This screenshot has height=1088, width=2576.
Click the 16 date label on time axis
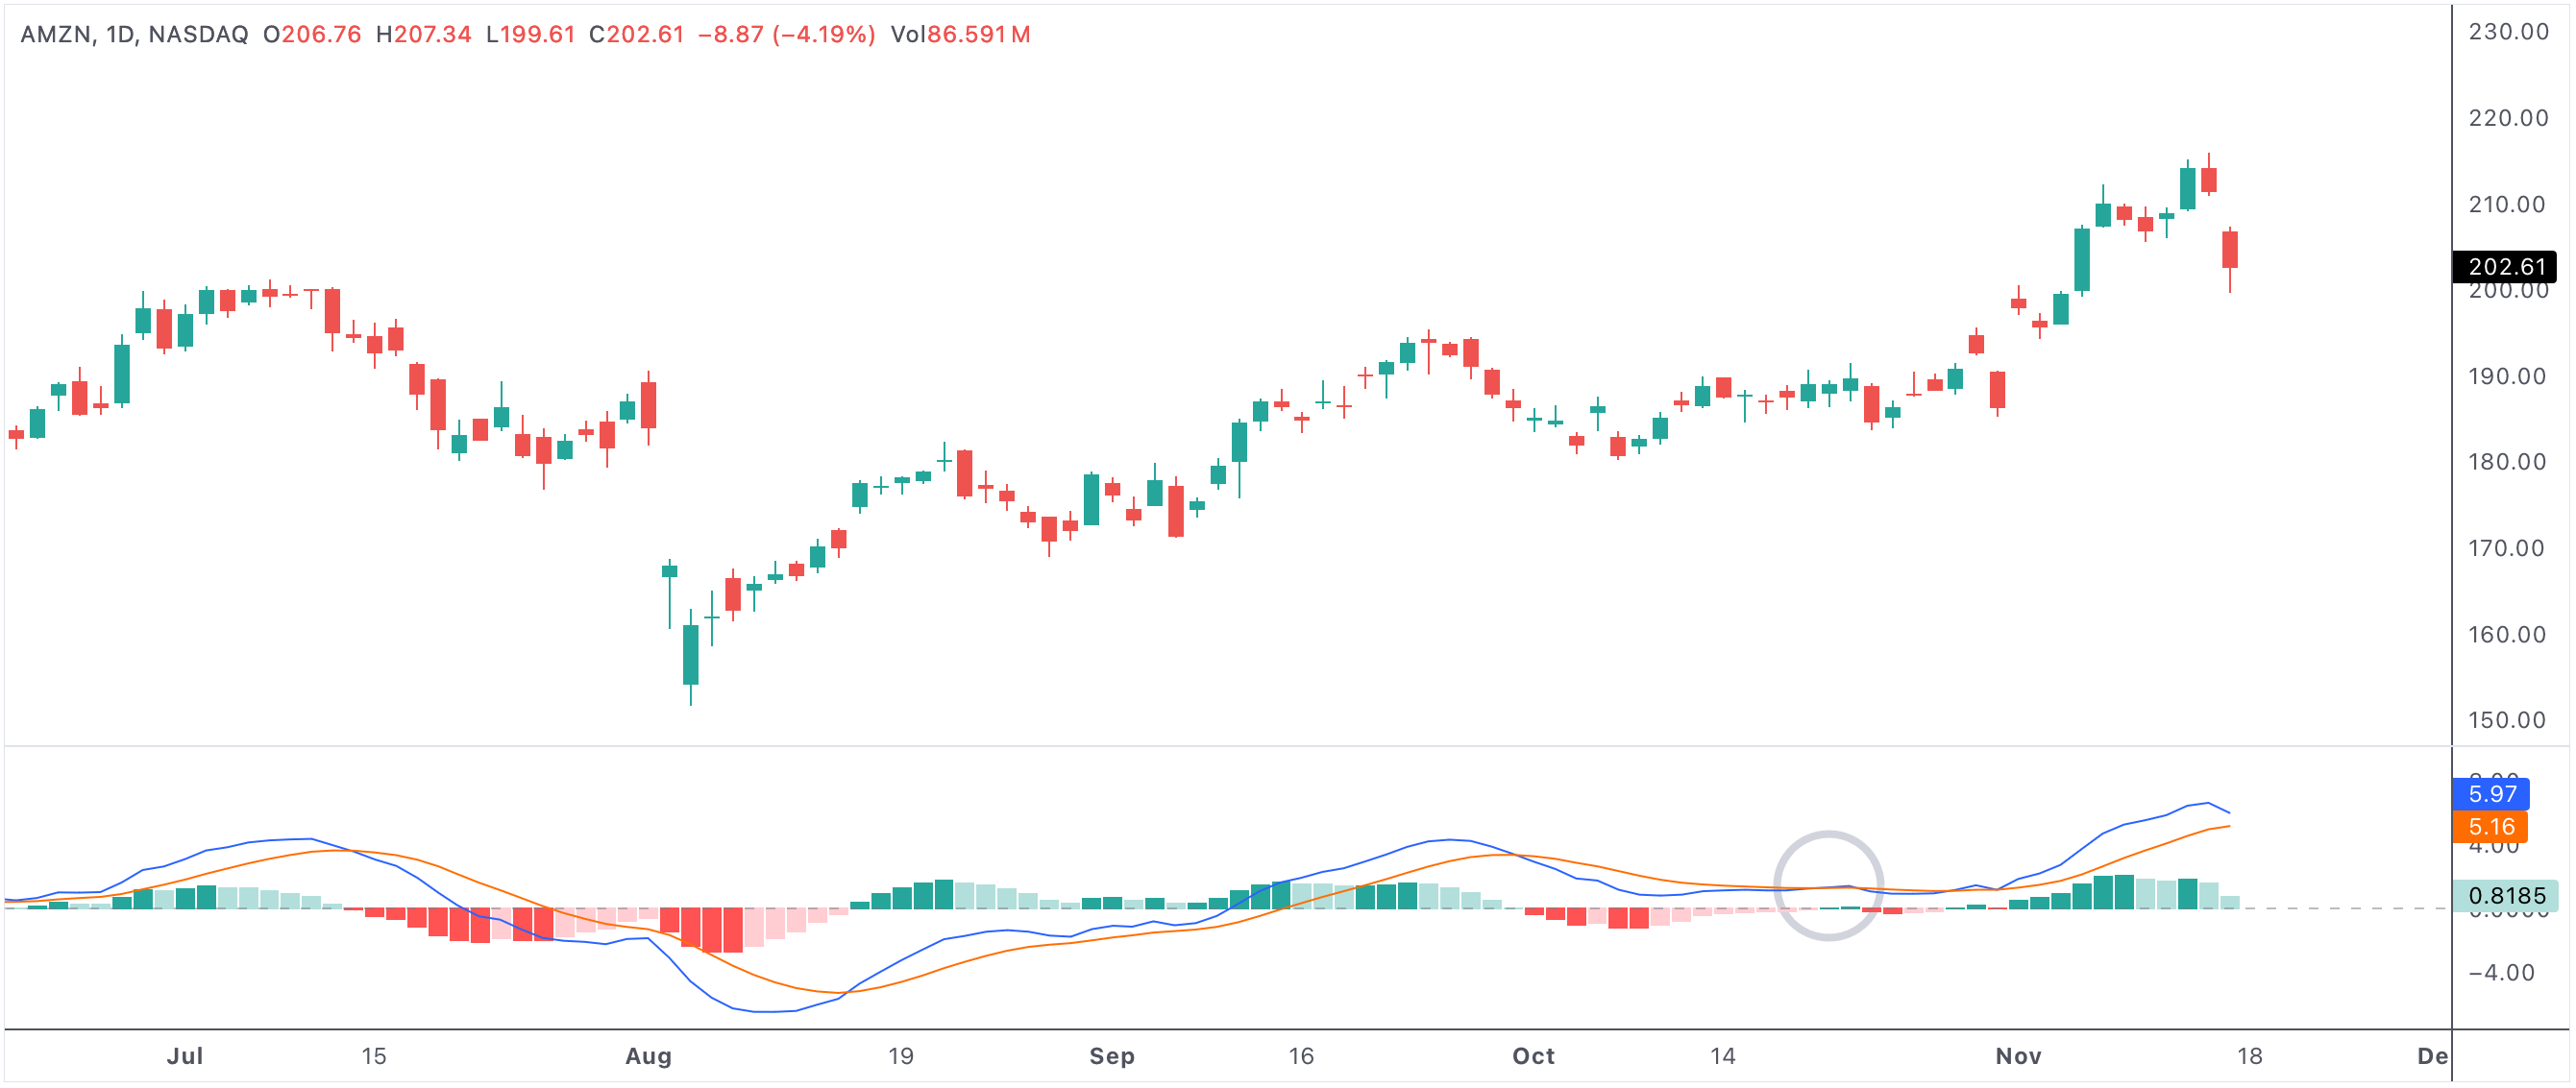click(x=1301, y=1056)
